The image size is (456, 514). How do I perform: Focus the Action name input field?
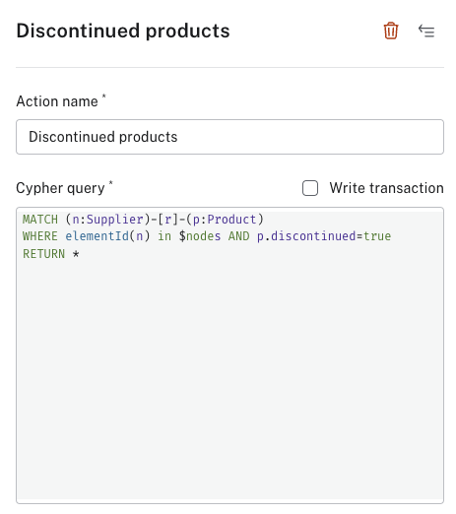229,137
